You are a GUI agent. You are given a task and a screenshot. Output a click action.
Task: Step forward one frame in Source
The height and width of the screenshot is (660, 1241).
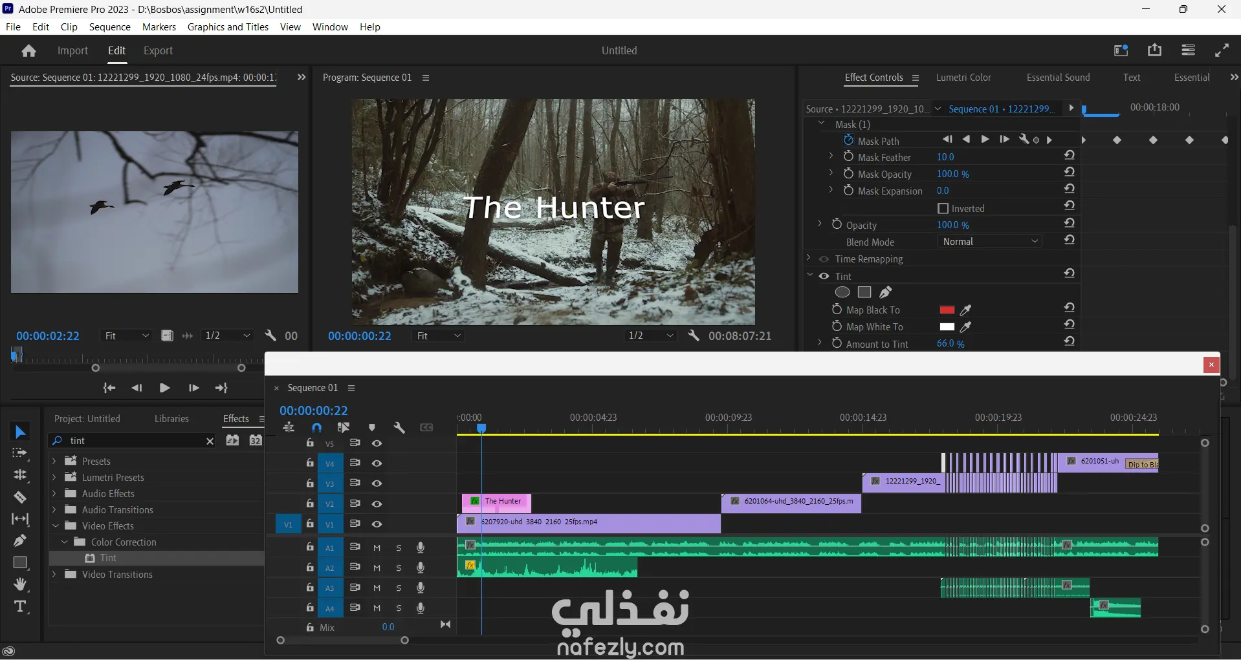[x=193, y=388]
